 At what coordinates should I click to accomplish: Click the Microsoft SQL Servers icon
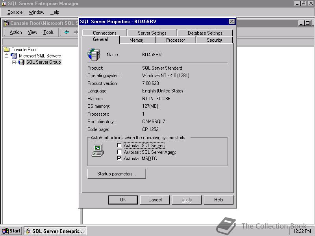14,56
